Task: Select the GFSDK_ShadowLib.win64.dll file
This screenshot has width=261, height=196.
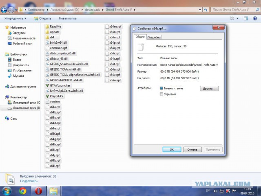Action: 67,64
